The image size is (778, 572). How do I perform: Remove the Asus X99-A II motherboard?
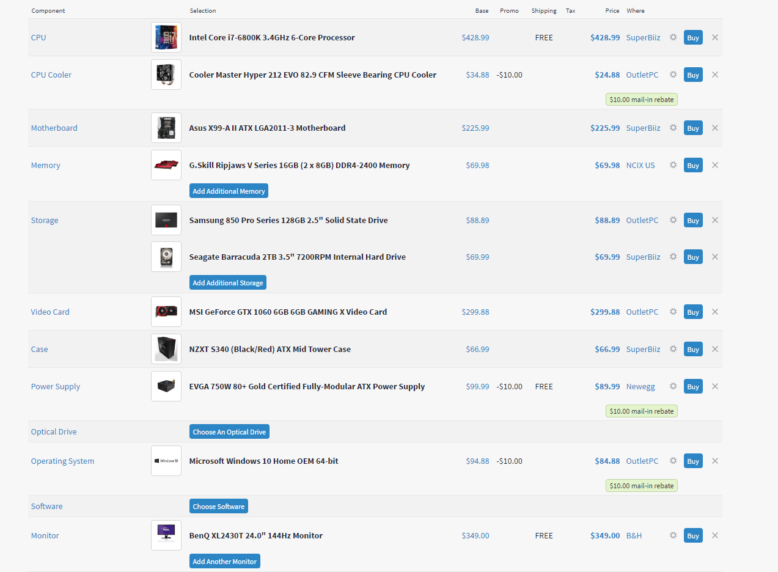tap(715, 128)
